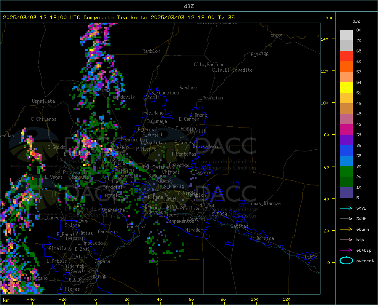Image resolution: width=378 pixels, height=305 pixels.
Task: Click the 39 dBZ magenta swatch
Action: (x=346, y=130)
